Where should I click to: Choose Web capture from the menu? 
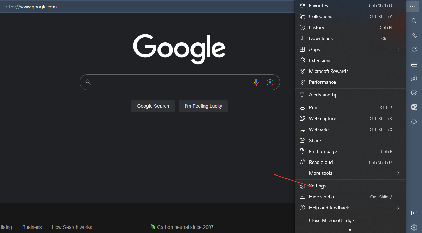350,118
